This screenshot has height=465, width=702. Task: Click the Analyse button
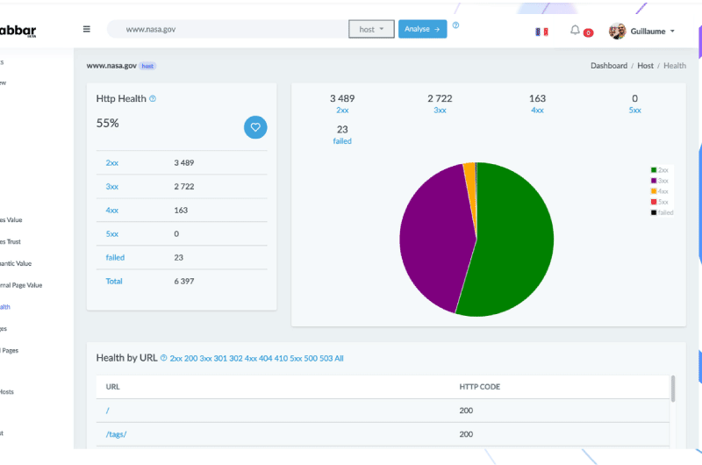pos(422,29)
